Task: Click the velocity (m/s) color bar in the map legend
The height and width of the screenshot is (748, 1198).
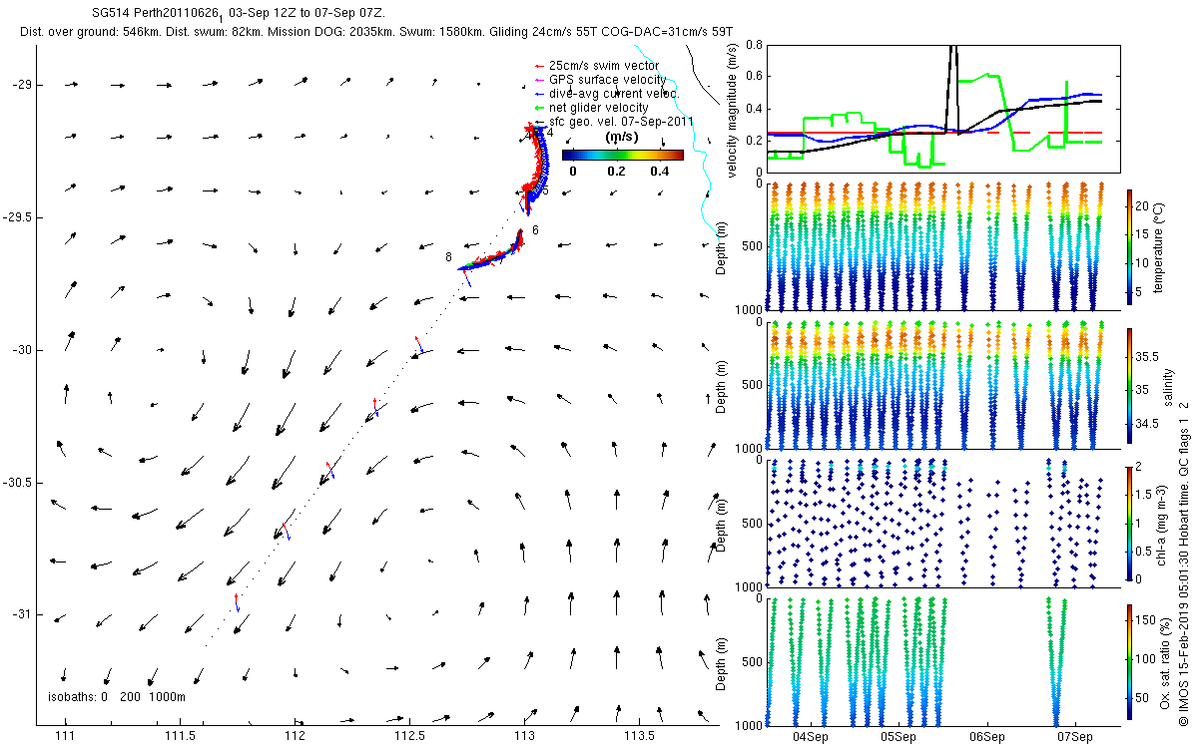Action: [x=623, y=155]
